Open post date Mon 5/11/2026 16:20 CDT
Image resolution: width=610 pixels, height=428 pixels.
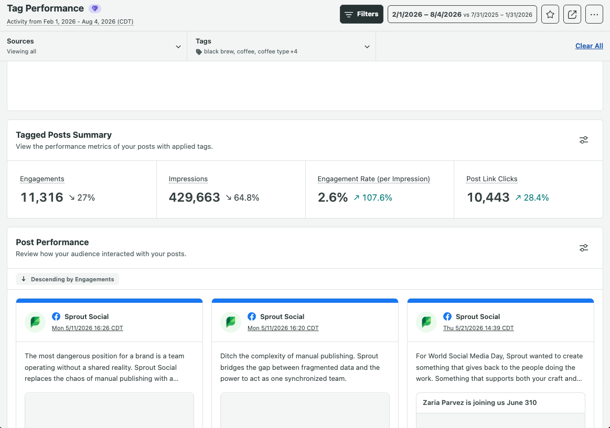tap(283, 328)
